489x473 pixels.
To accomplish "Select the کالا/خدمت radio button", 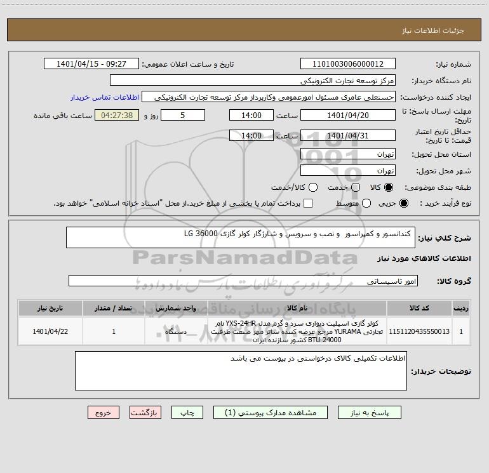I will 313,187.
